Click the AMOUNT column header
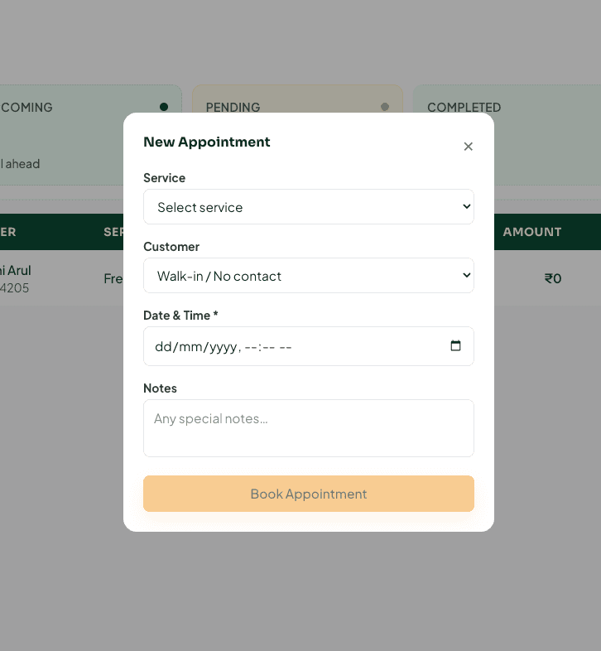Viewport: 601px width, 651px height. coord(532,232)
